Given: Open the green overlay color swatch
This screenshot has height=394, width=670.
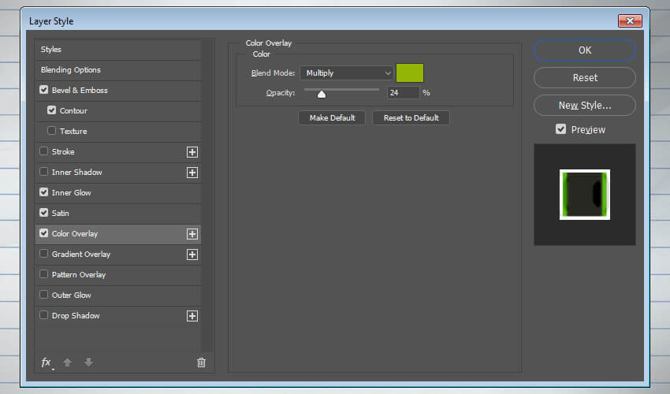Looking at the screenshot, I should tap(410, 73).
